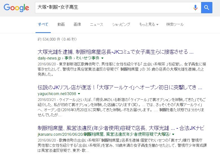Select the すべて tab
The width and height of the screenshot is (220, 158).
[x=43, y=24]
